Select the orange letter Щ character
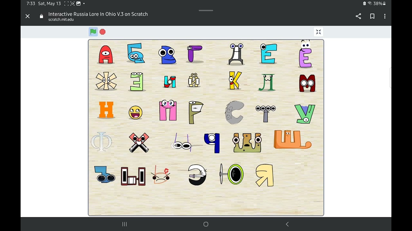Viewport: 412px width, 231px height. (292, 139)
